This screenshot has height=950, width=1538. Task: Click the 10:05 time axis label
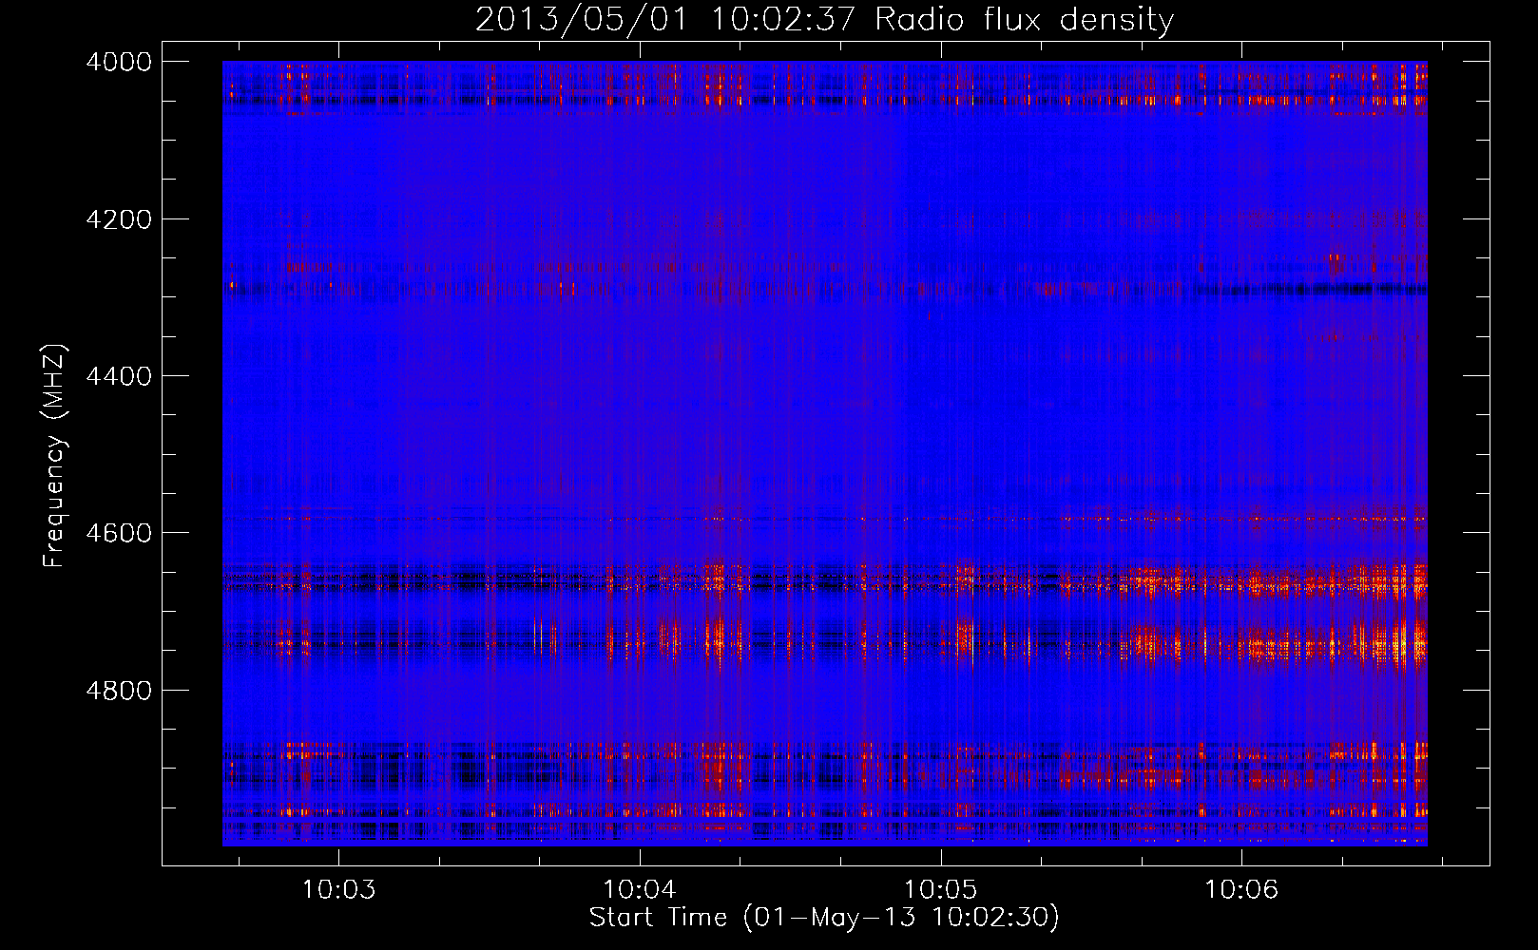[940, 890]
